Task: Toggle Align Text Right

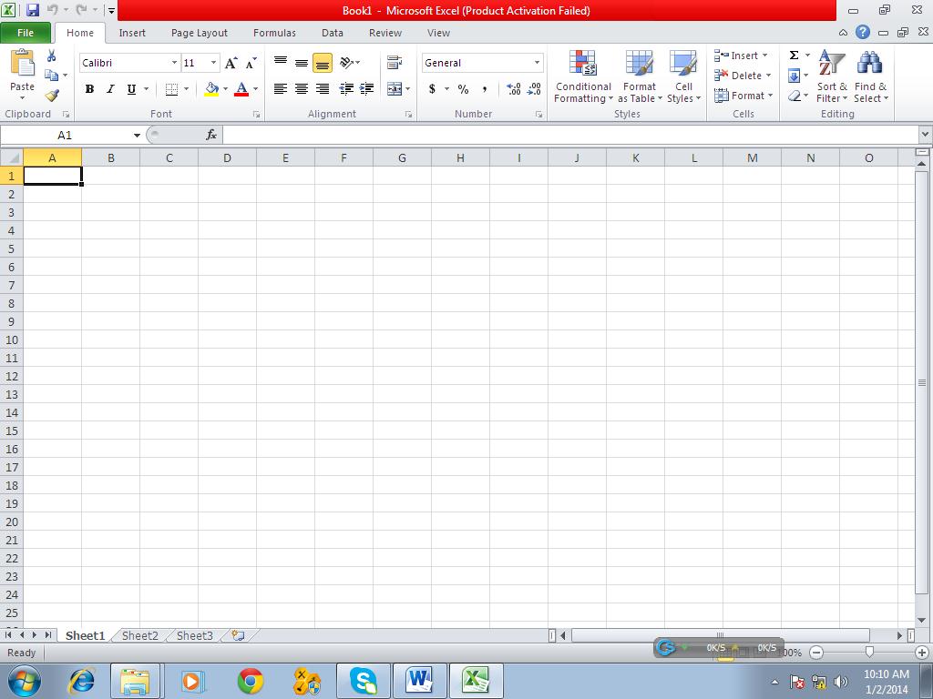Action: [x=323, y=89]
